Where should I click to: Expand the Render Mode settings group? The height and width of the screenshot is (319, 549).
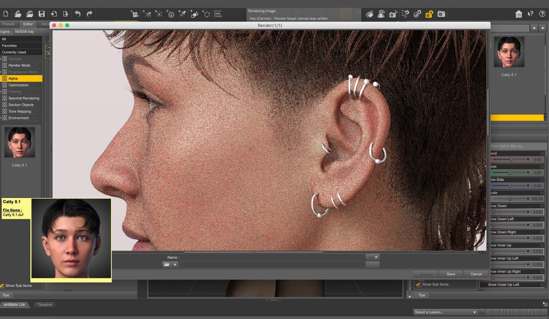[22, 65]
